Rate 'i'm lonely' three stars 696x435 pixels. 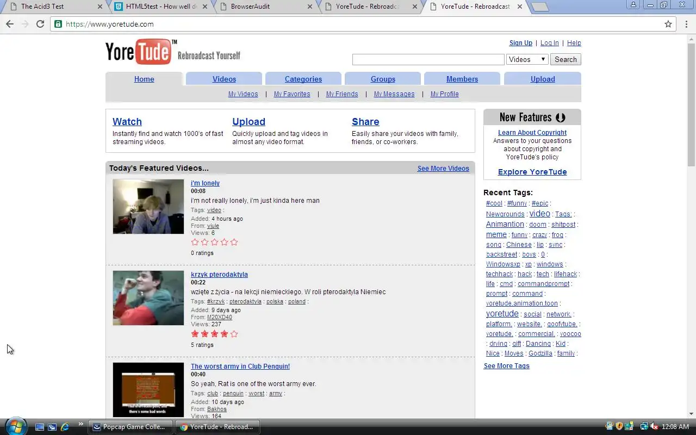[x=215, y=242]
